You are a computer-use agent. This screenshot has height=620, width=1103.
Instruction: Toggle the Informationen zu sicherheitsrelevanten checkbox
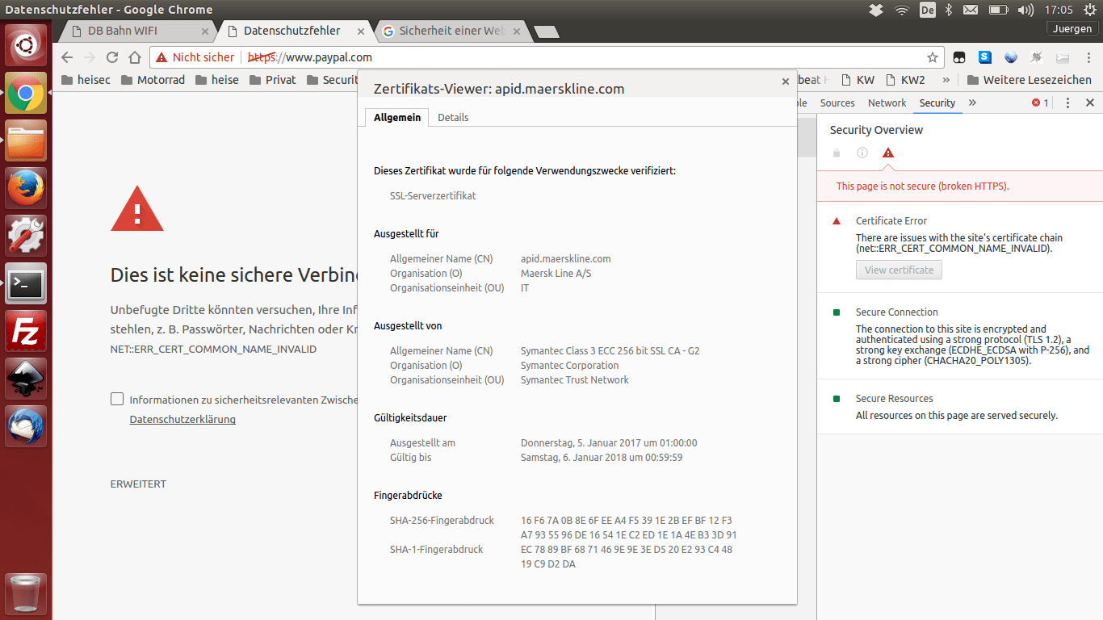117,400
